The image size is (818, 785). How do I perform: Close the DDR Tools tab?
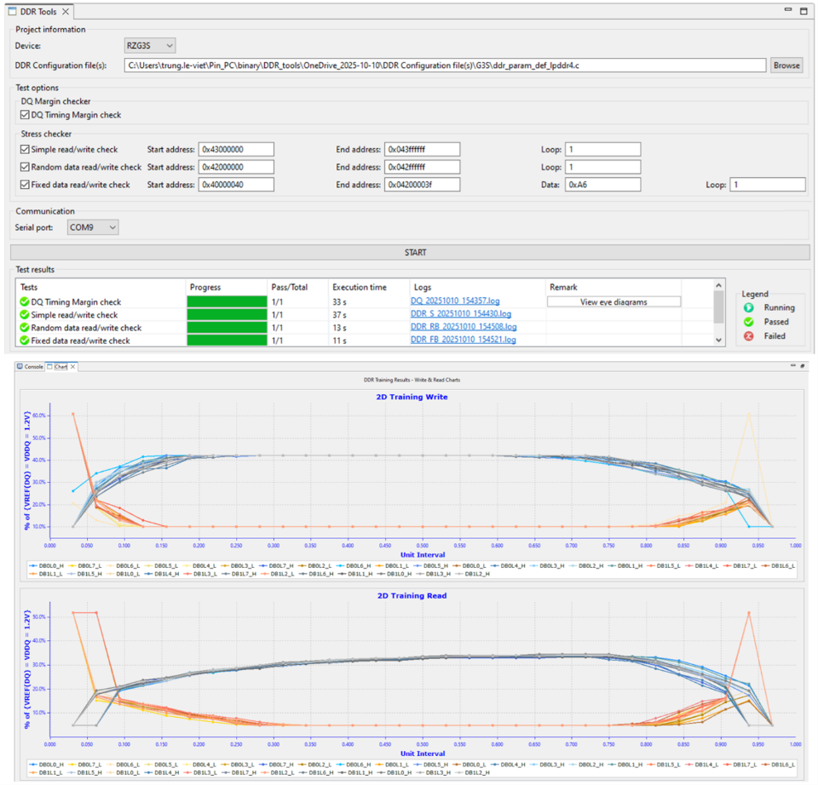click(66, 12)
